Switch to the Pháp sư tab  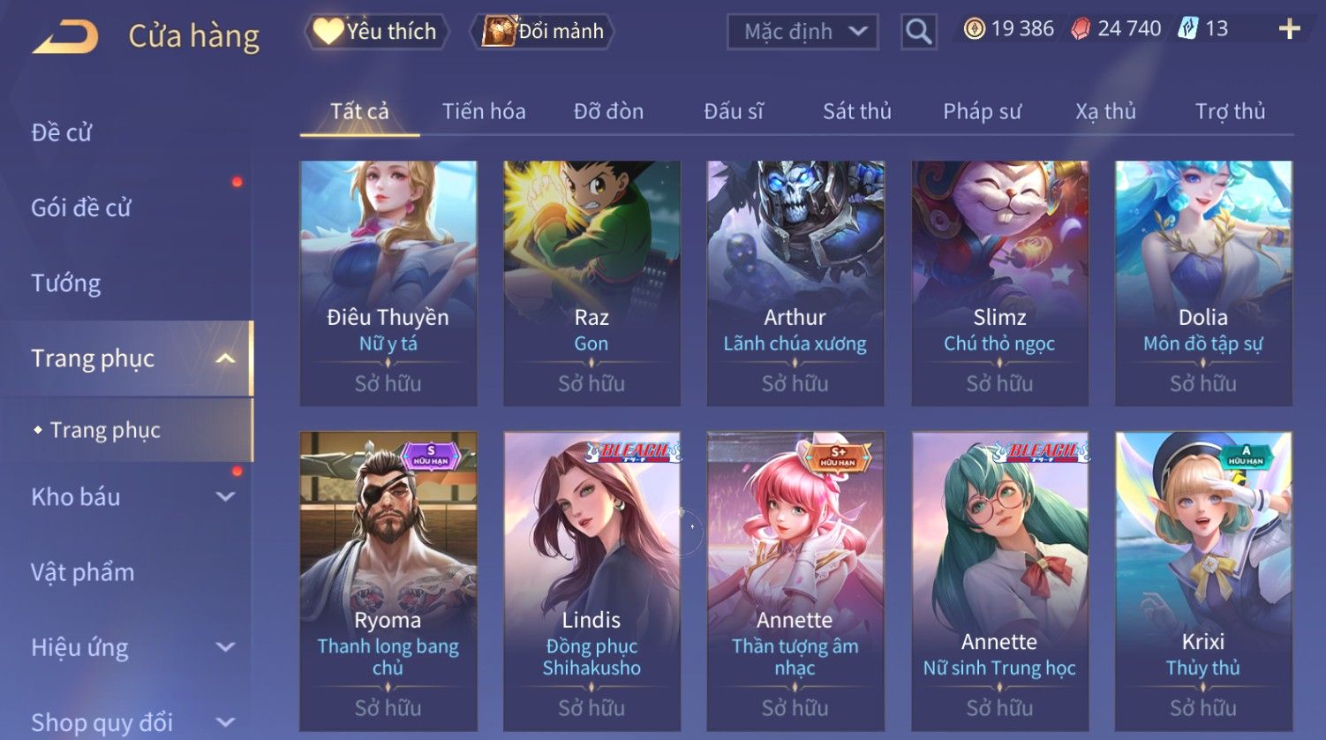coord(982,111)
